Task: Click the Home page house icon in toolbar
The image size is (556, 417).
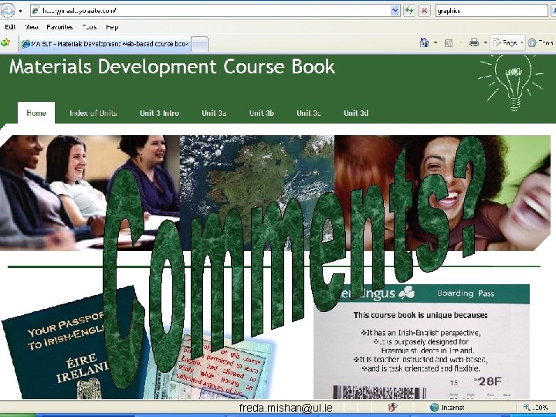Action: (x=424, y=43)
